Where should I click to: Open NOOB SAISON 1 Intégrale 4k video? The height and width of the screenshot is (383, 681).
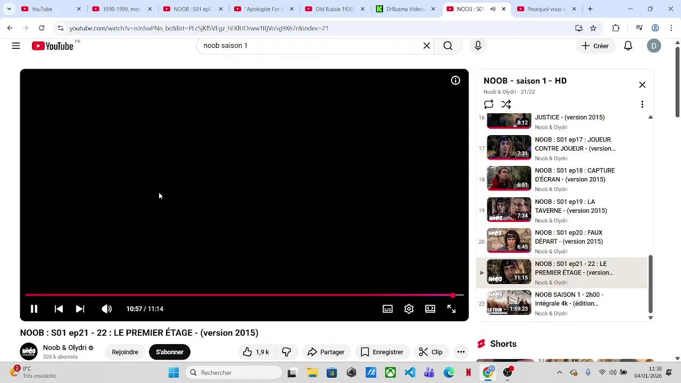coord(561,304)
